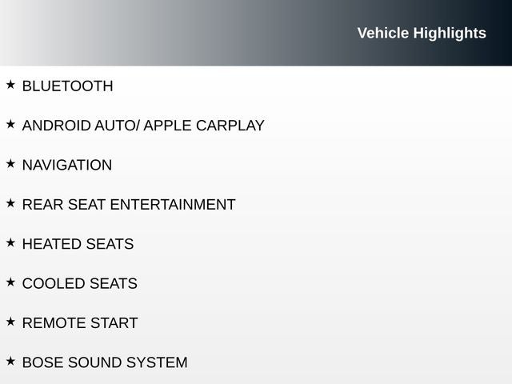This screenshot has width=512, height=384.
Task: Click the HEATED SEATS feature label
Action: [78, 244]
